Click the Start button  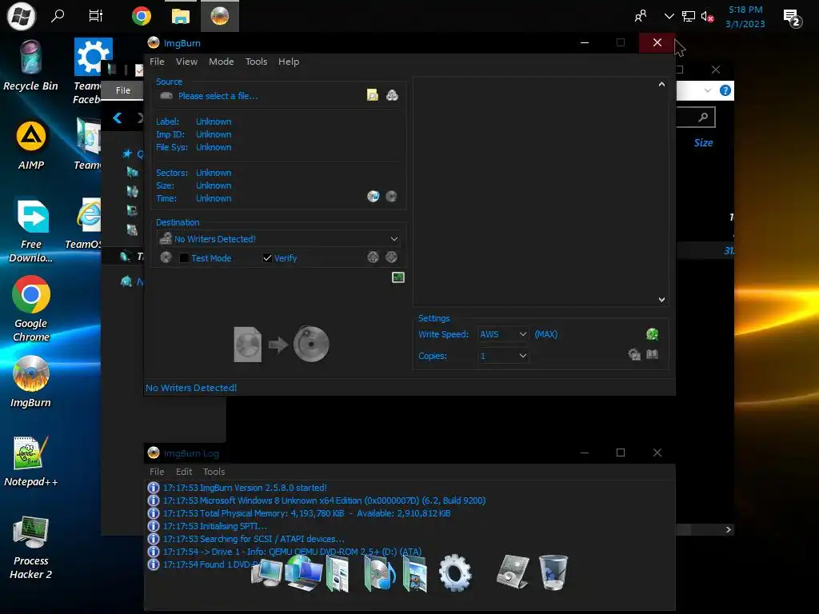21,16
